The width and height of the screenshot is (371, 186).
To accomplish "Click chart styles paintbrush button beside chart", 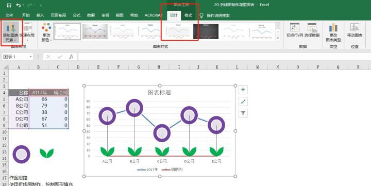I will (243, 102).
